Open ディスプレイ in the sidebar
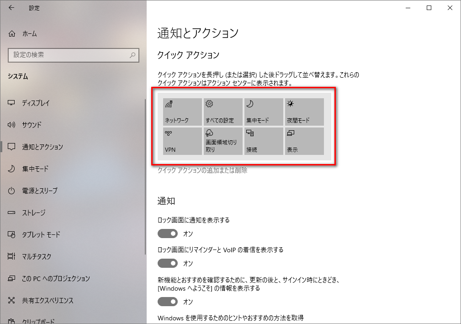 (36, 103)
